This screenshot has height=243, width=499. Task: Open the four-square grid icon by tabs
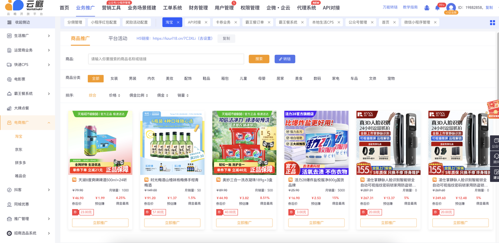click(492, 23)
